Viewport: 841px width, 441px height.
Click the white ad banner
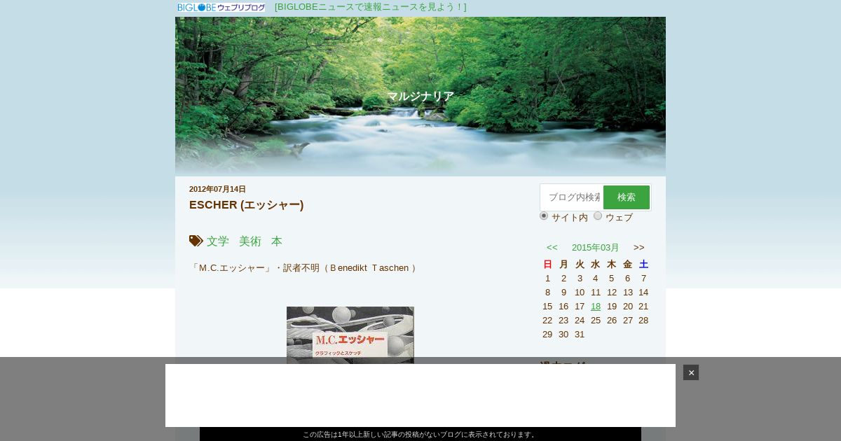420,395
